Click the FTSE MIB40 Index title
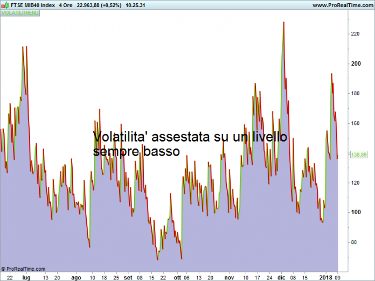 33,5
